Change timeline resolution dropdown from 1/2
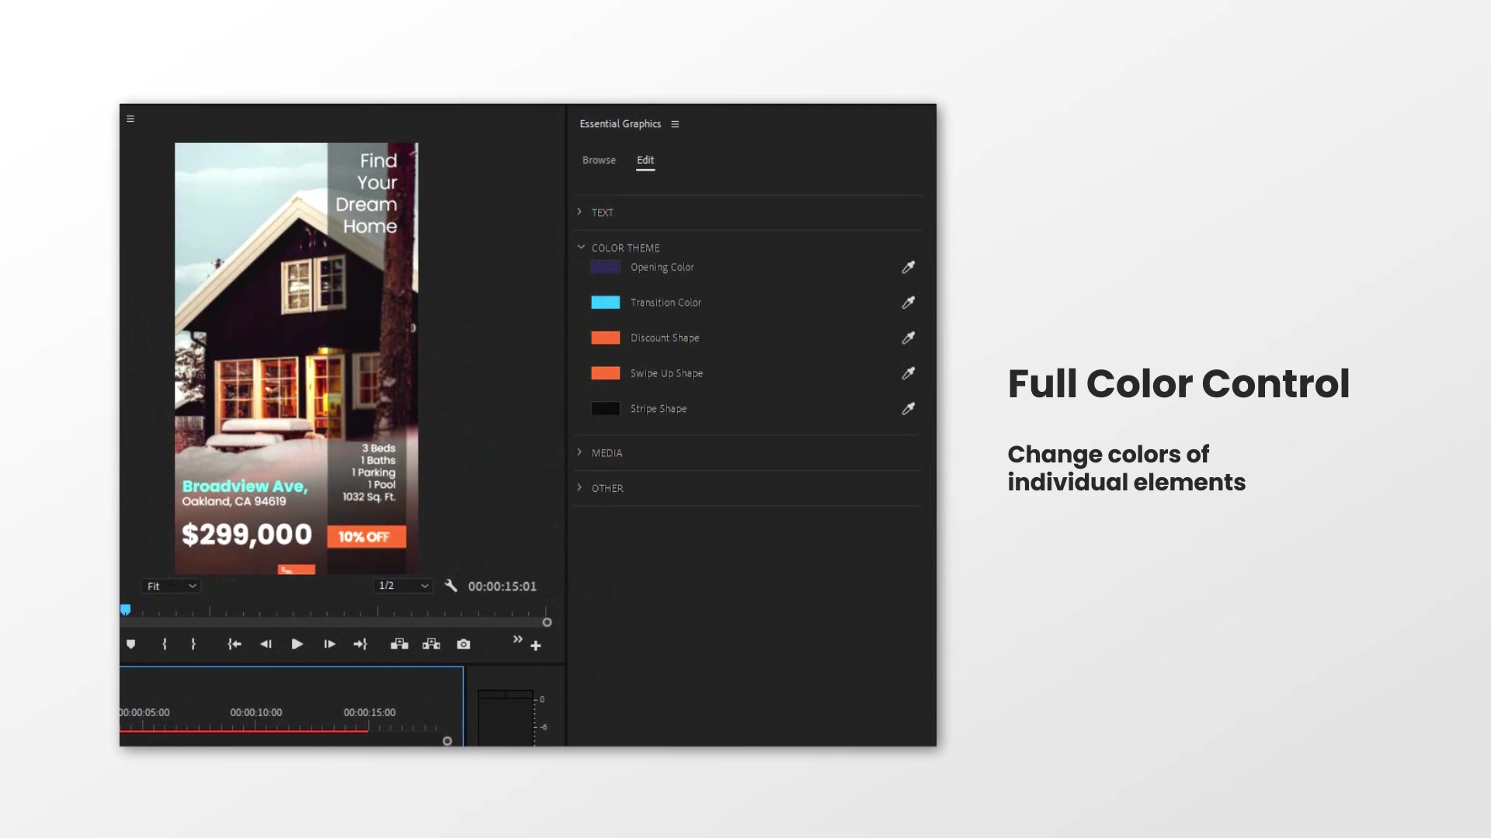 404,585
